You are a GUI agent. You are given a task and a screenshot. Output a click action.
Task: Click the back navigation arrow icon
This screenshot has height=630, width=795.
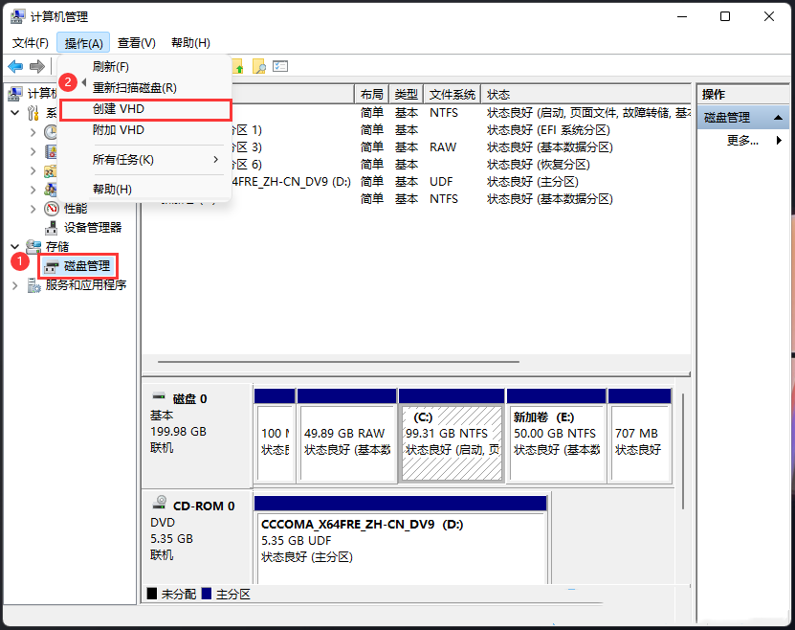coord(15,66)
